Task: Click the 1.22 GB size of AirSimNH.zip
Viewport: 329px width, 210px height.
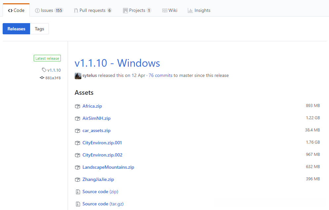Action: 313,118
